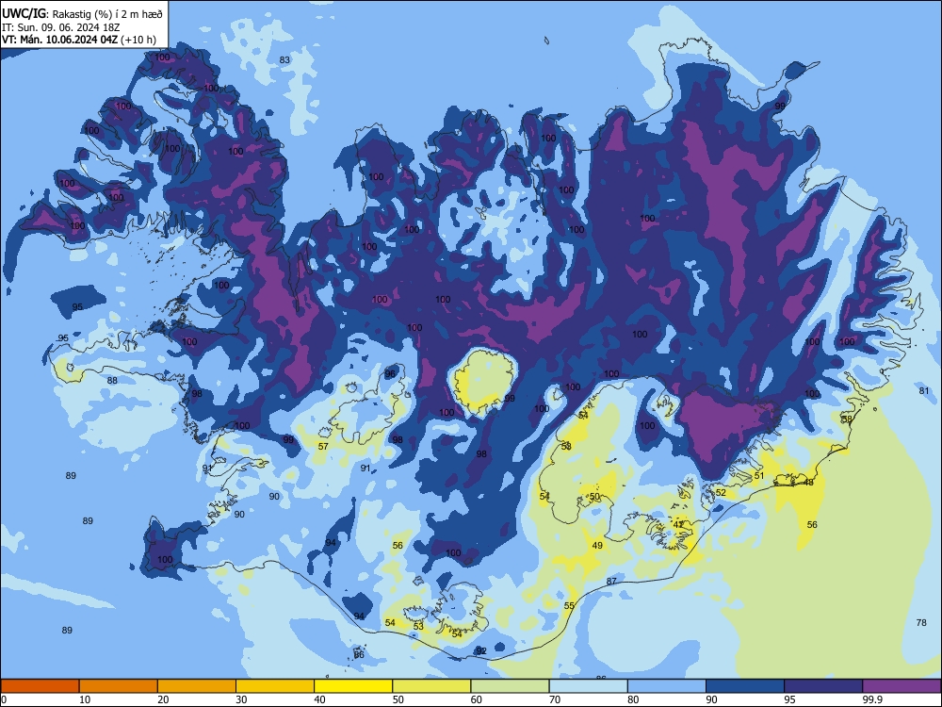Click the '95' legend scale label

[790, 699]
